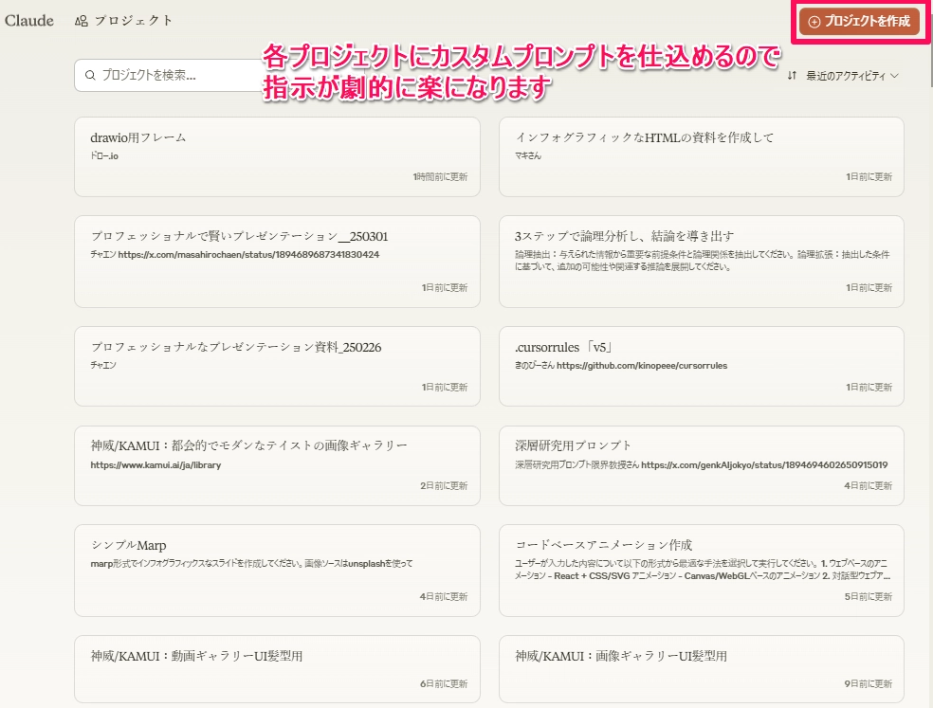Click the https://www.kamui.ai/ja/library text
Viewport: 933px width, 708px height.
(155, 465)
